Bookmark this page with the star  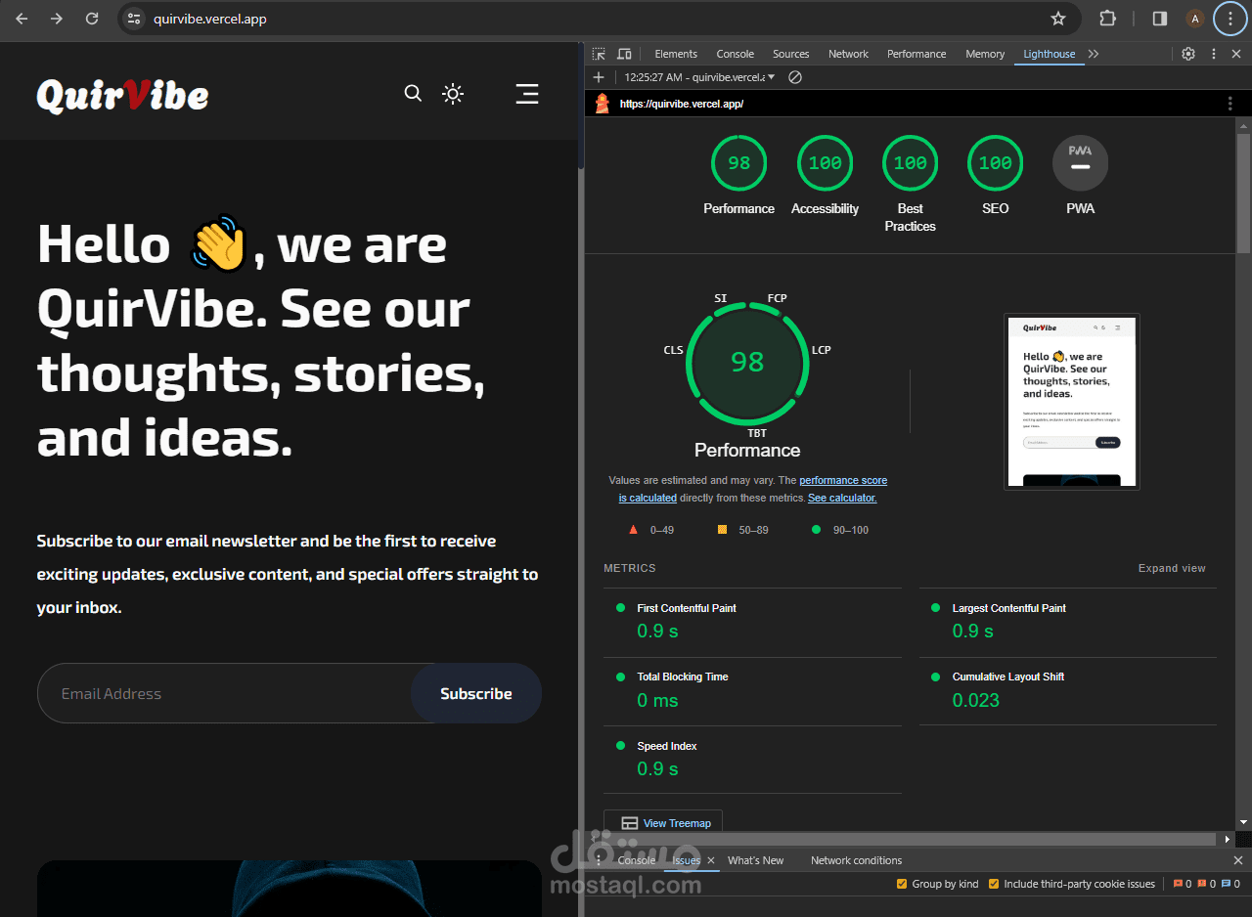coord(1057,19)
